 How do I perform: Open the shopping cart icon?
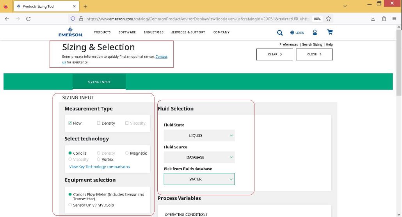coord(330,32)
